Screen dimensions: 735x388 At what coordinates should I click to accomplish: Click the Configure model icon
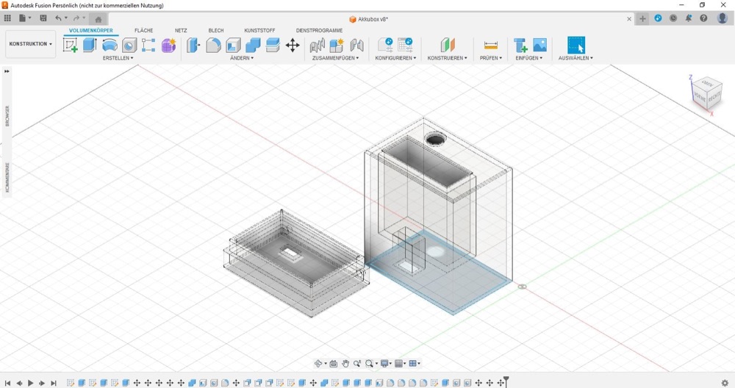(385, 46)
